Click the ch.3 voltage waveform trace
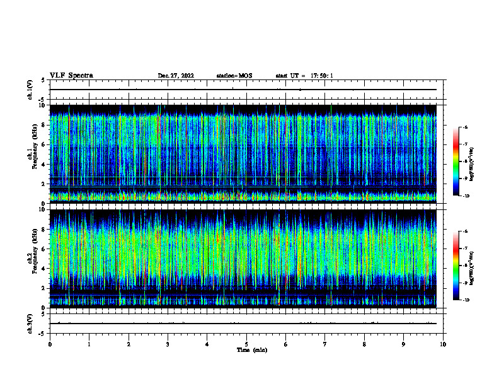Screen dimensions: 499x386 [243, 324]
